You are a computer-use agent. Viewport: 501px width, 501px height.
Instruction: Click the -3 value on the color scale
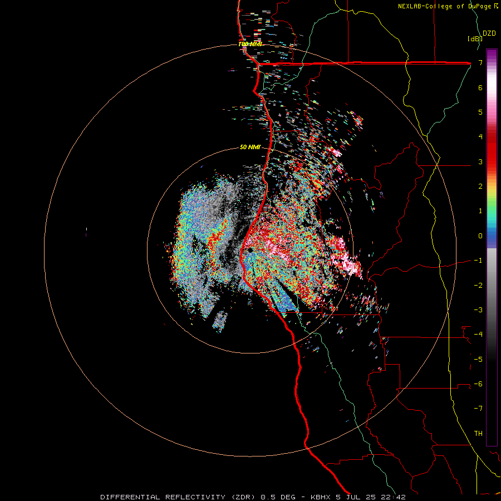point(478,310)
